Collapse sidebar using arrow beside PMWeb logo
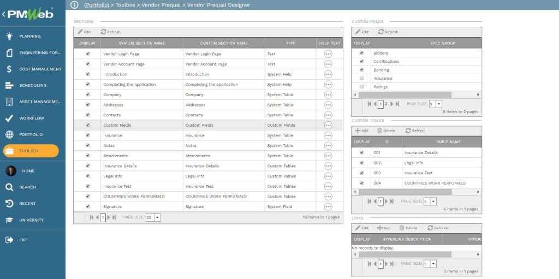Screen dimensions: 559x279 [3, 14]
